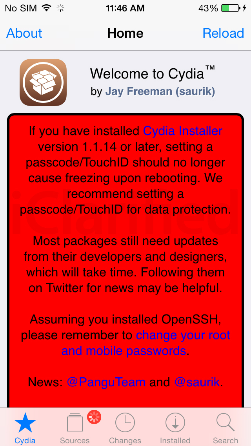The height and width of the screenshot is (446, 251).
Task: Tap the red loading badge on Sources
Action: point(94,417)
